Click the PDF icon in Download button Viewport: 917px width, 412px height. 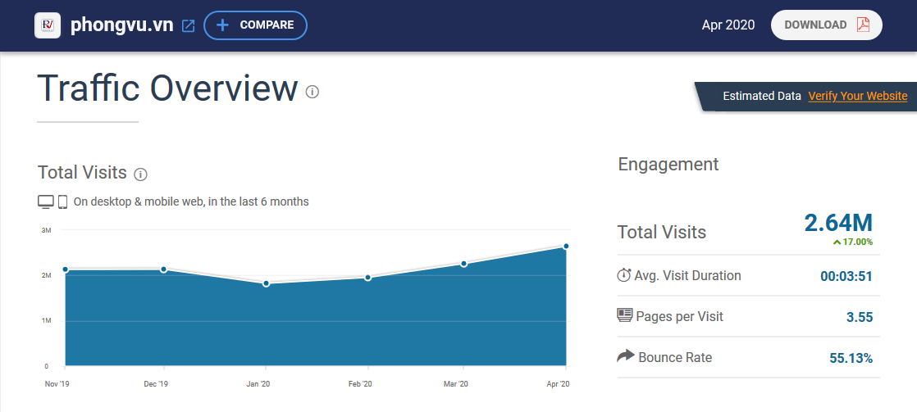coord(863,25)
